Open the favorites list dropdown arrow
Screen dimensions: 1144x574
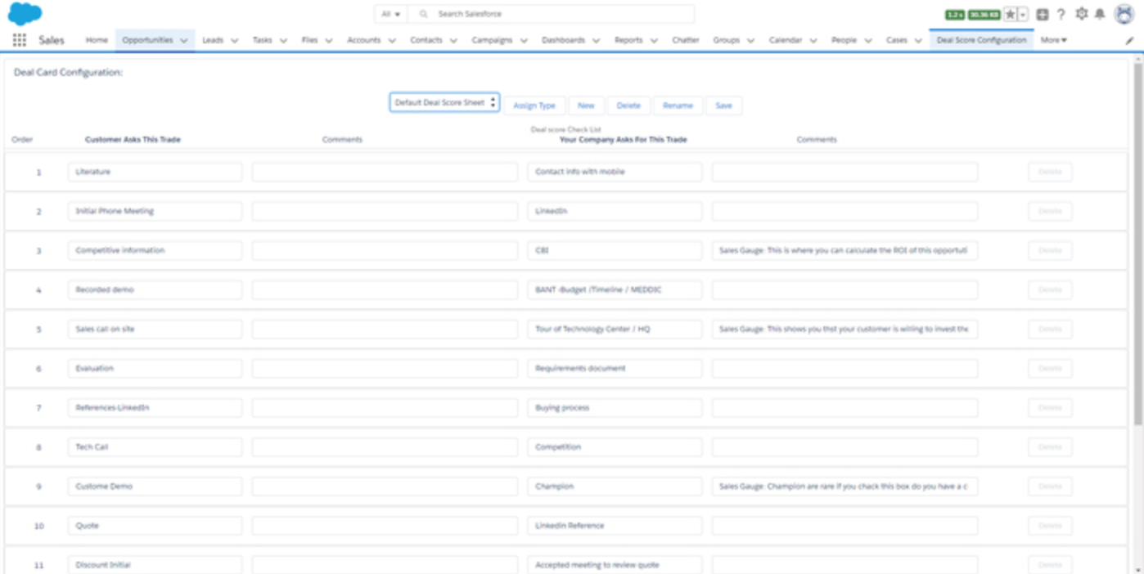pos(1023,14)
